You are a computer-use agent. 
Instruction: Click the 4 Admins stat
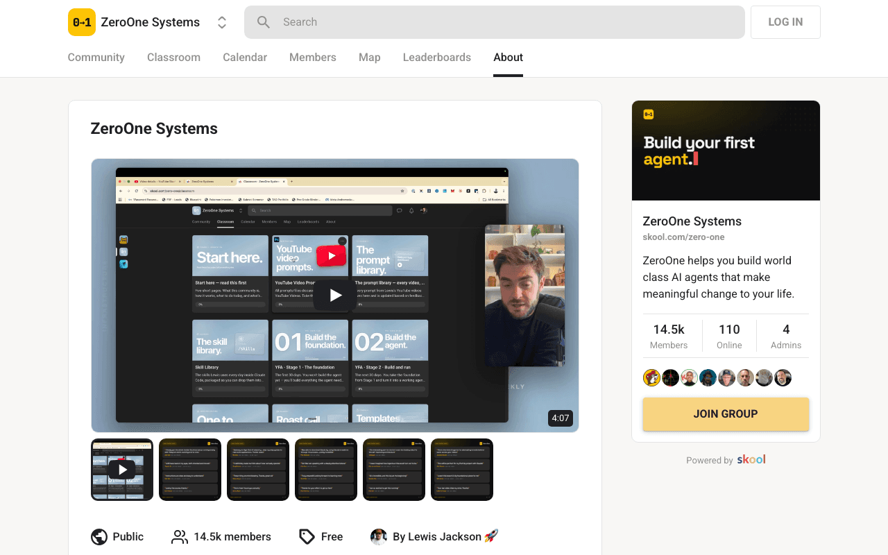786,336
